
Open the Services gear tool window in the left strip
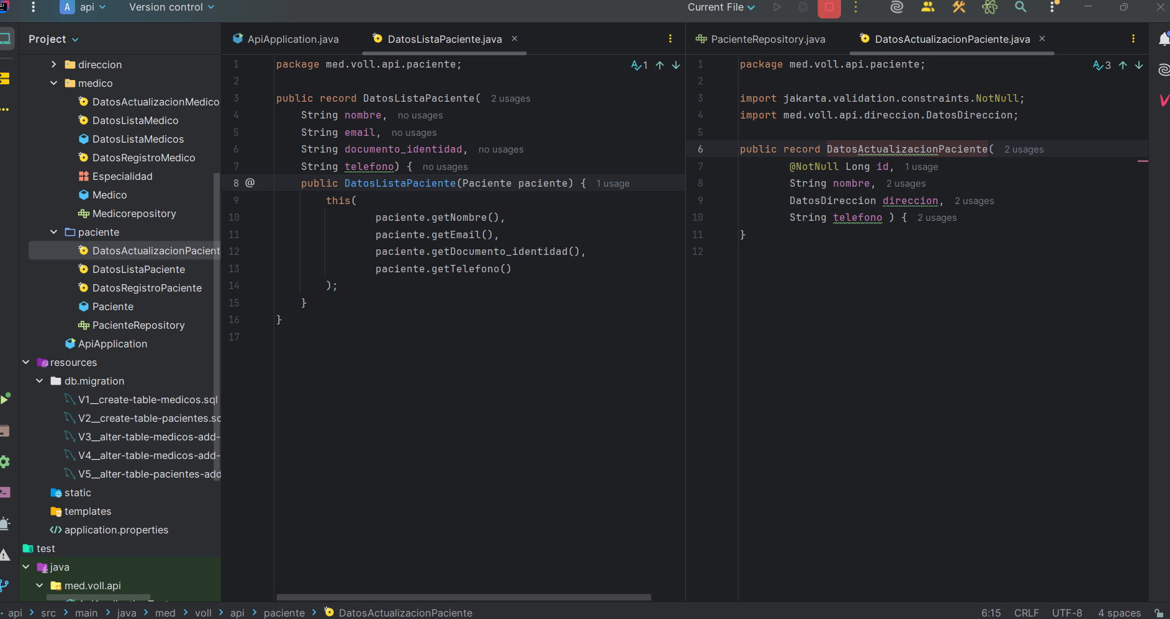tap(4, 461)
